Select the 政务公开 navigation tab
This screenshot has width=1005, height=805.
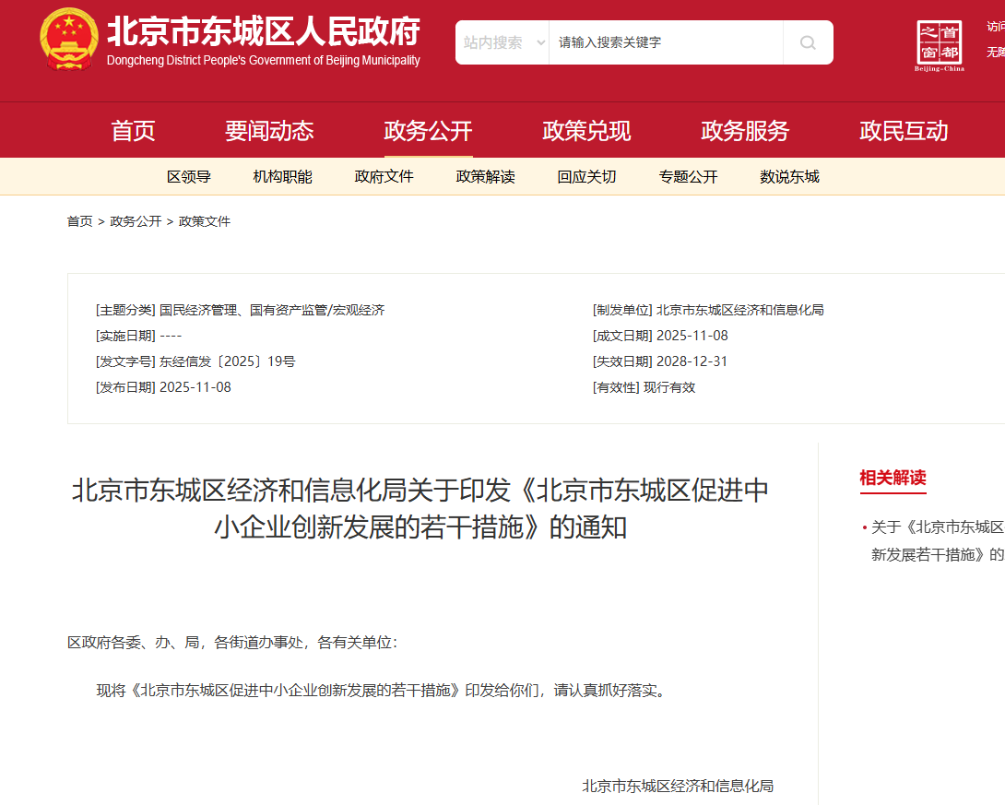(428, 130)
